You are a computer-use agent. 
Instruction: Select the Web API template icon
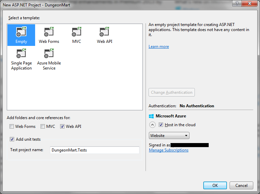pyautogui.click(x=104, y=32)
